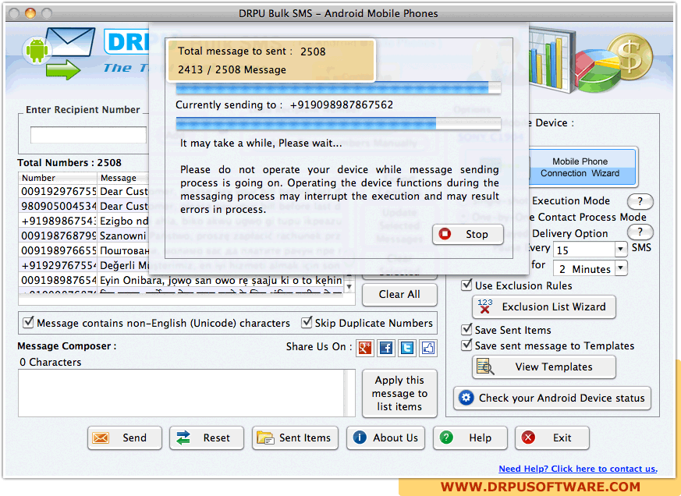Click the Exclusion List Wizard 123 icon

484,306
